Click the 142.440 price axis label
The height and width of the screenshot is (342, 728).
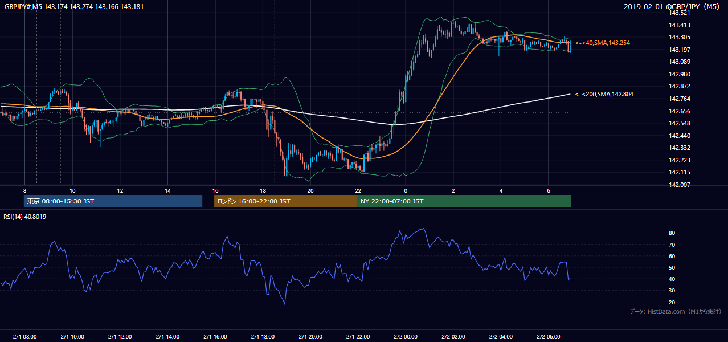(679, 136)
